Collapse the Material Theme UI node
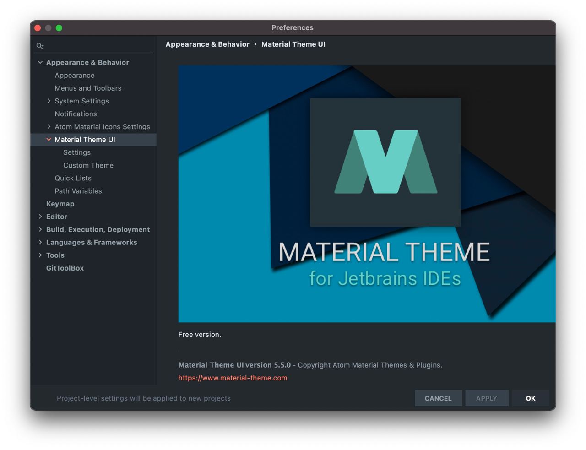The image size is (586, 450). coord(49,139)
